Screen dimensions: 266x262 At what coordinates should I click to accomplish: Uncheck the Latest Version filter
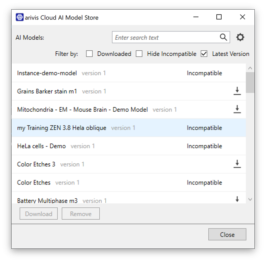[x=204, y=54]
